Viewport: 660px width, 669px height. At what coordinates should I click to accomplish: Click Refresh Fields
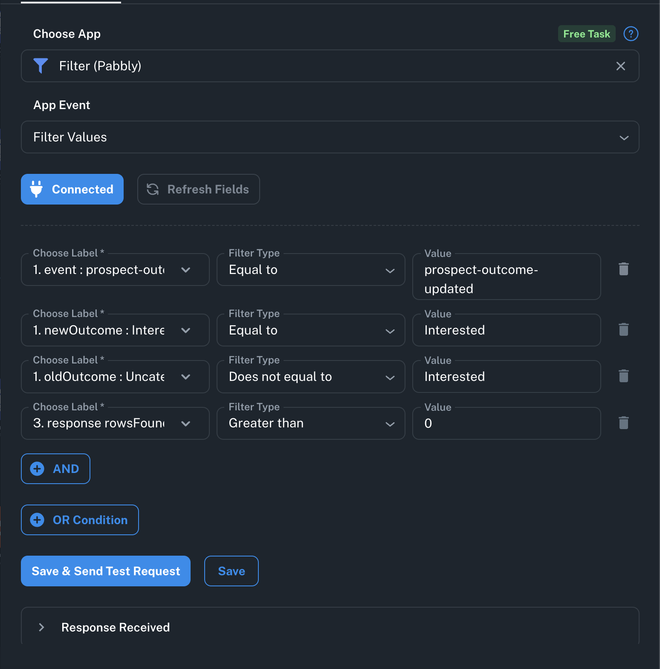coord(198,189)
